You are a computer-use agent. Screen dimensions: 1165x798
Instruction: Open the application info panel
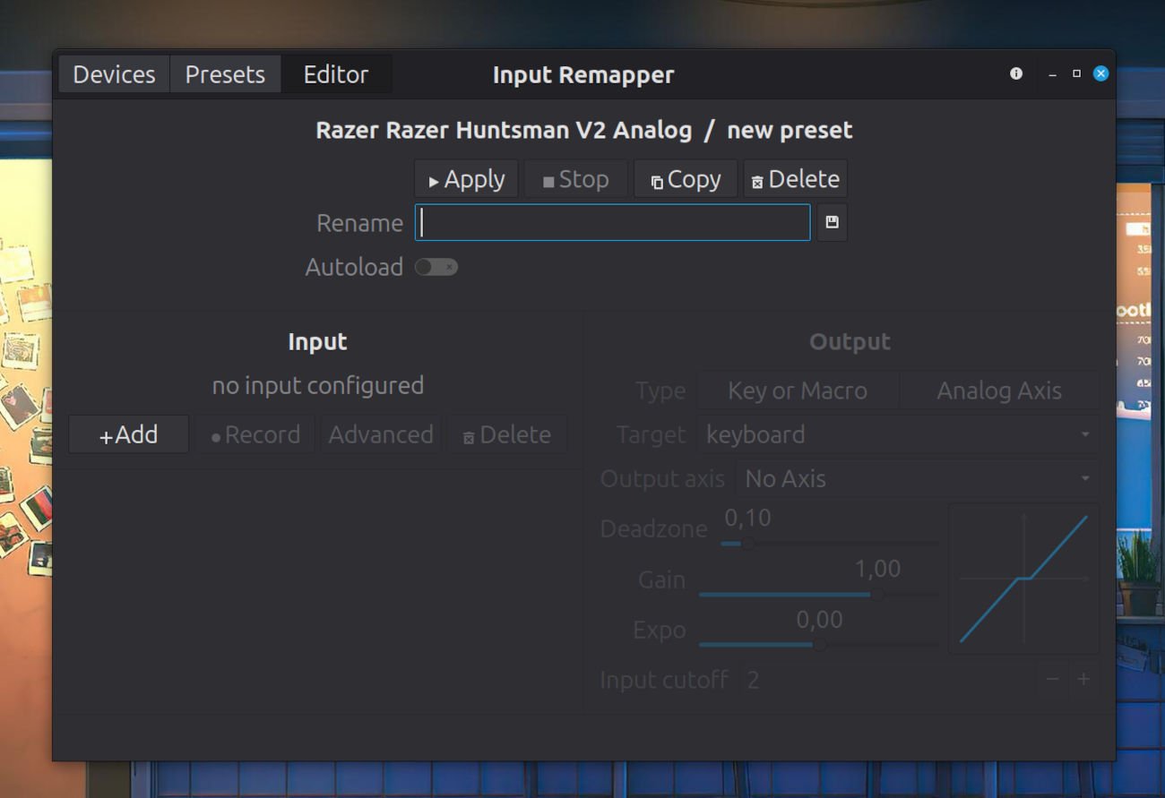point(1016,74)
